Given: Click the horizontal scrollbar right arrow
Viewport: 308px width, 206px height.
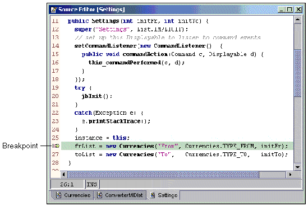Looking at the screenshot, I should click(x=289, y=175).
